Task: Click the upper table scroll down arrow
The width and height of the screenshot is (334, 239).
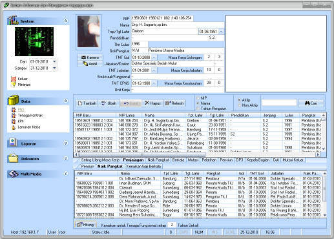Action: coord(324,149)
